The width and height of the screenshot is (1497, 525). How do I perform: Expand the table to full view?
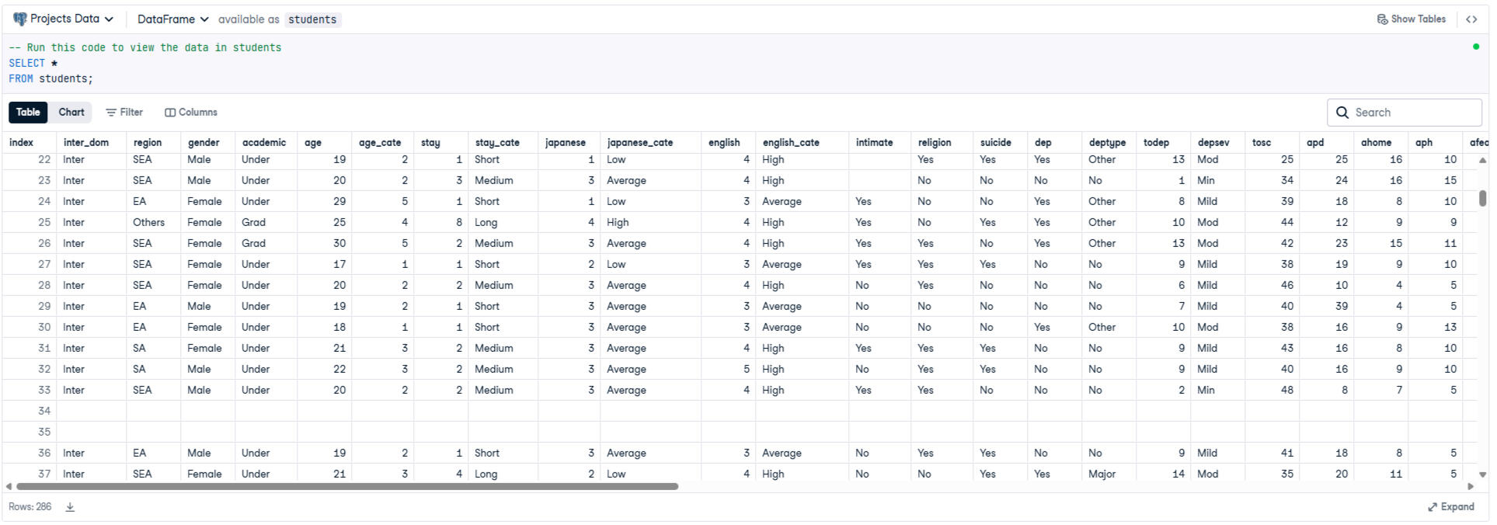[1450, 507]
